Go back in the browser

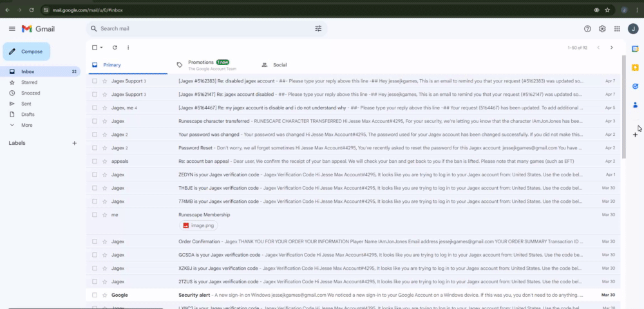[7, 10]
